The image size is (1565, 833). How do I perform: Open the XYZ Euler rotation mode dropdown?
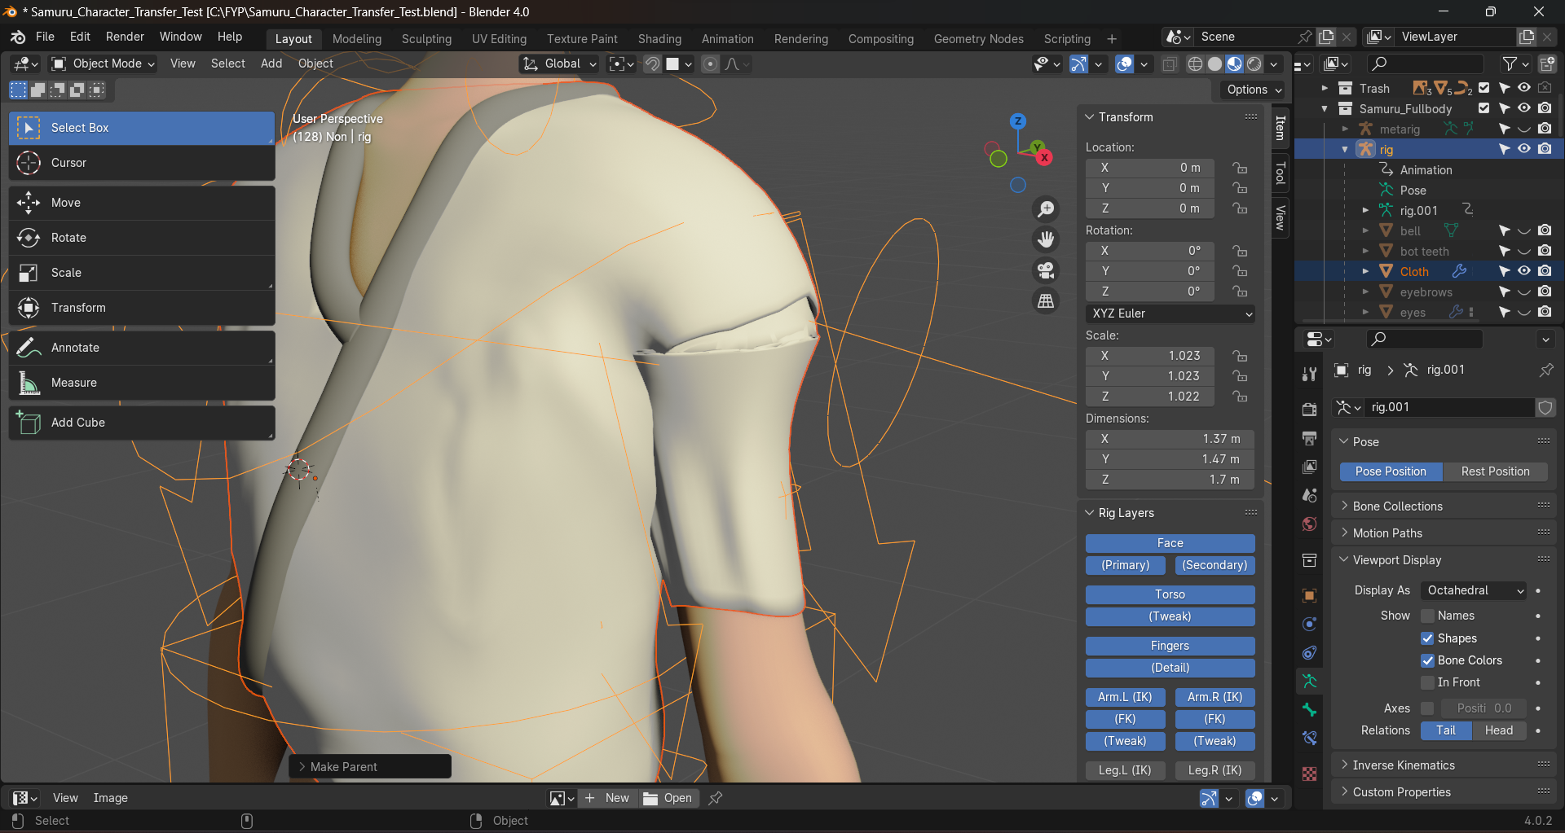click(x=1170, y=313)
